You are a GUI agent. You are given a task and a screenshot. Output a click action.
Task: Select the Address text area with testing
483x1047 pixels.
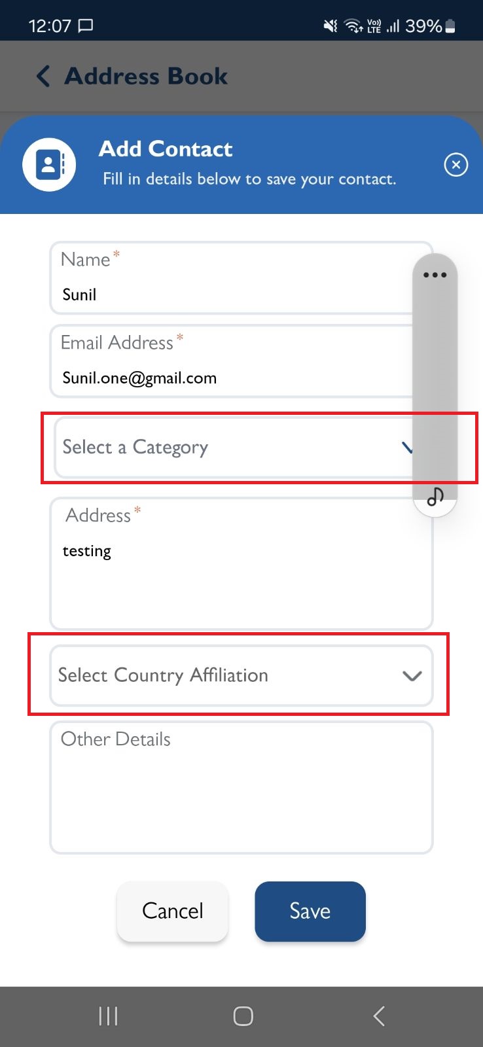click(241, 564)
